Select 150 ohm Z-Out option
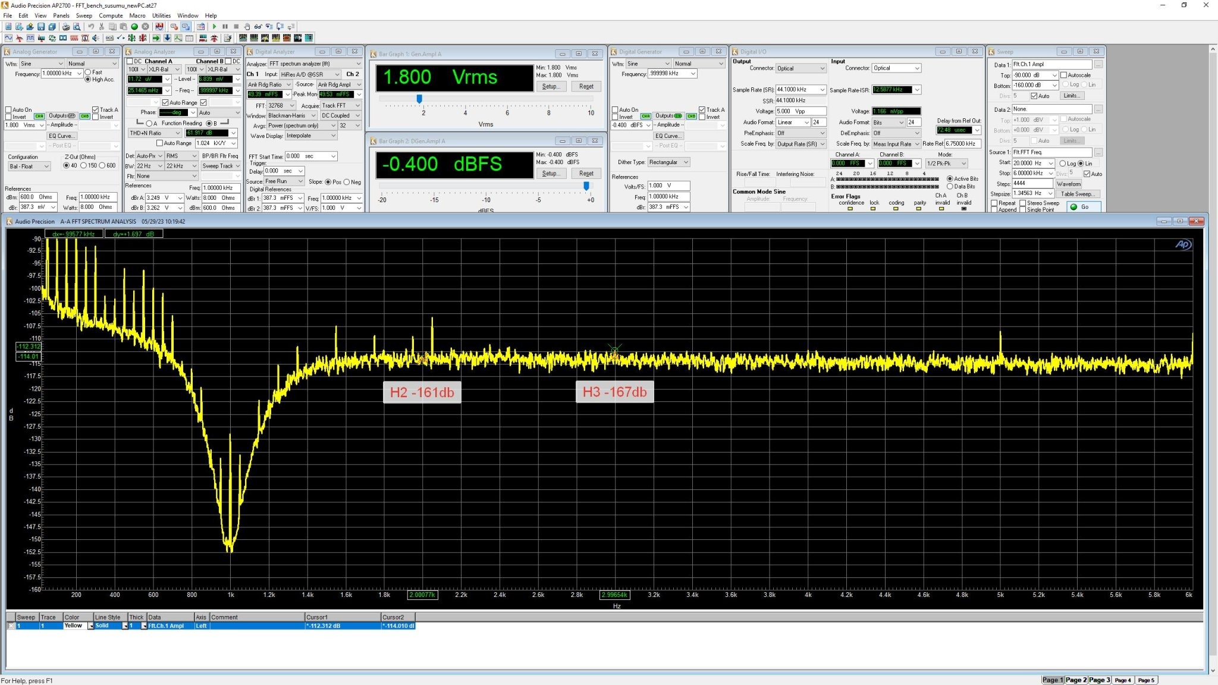This screenshot has height=685, width=1218. pyautogui.click(x=84, y=165)
